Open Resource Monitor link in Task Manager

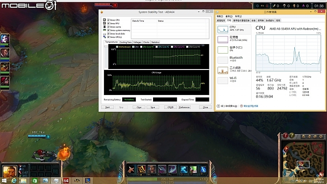(x=251, y=106)
